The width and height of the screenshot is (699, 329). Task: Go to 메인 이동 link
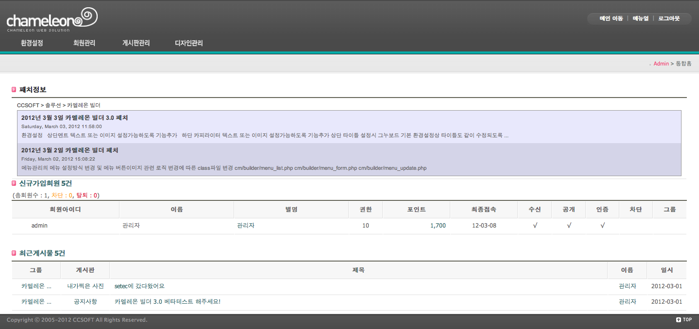(611, 18)
